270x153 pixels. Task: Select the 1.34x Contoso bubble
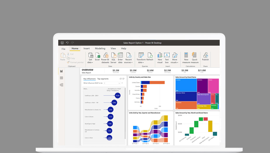109,131
